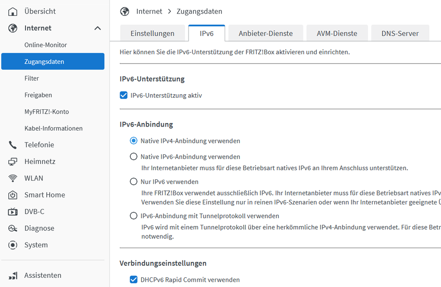Collapse the Internet menu chevron
441x287 pixels.
[98, 28]
